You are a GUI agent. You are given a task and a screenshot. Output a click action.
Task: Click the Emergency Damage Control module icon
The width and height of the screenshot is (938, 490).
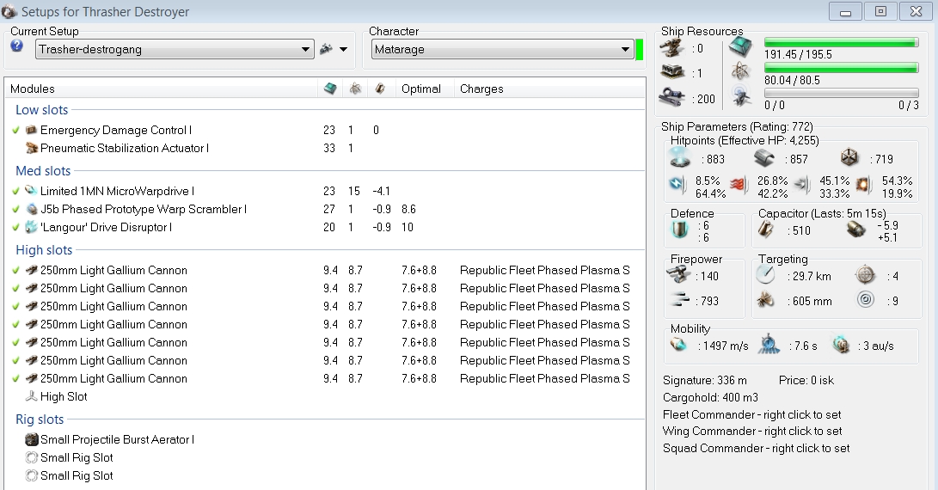pos(31,130)
